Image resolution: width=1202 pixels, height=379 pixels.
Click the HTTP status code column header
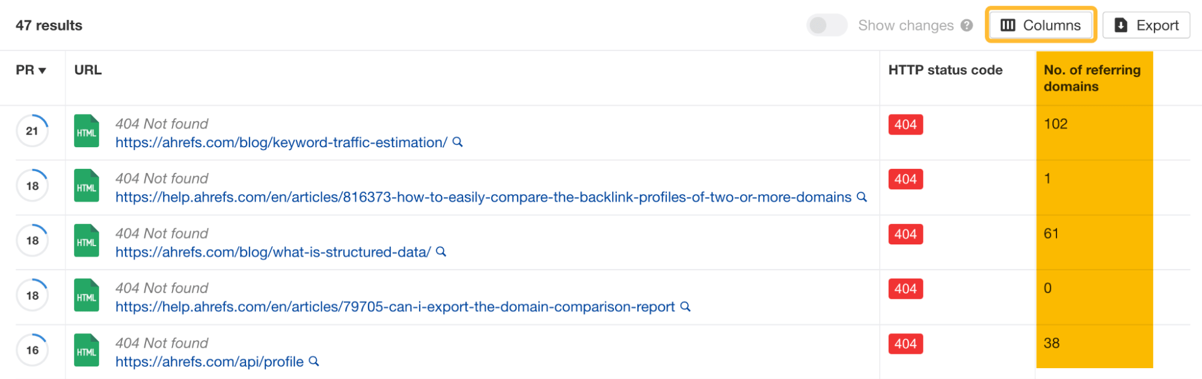coord(945,70)
